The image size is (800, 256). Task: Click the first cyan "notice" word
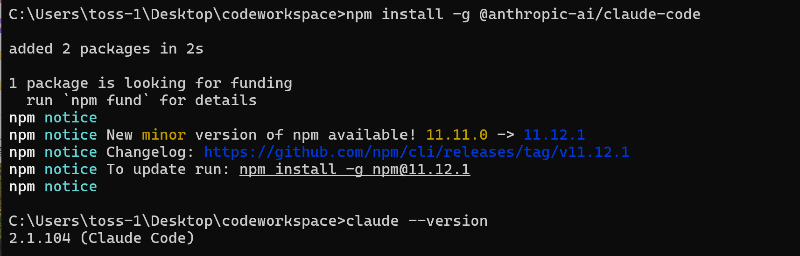(70, 118)
